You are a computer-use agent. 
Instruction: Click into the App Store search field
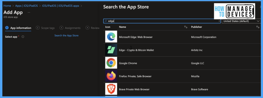tap(162, 21)
